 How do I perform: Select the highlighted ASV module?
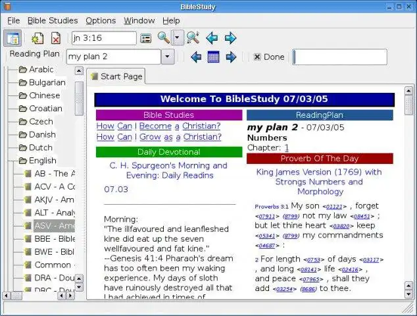click(49, 226)
